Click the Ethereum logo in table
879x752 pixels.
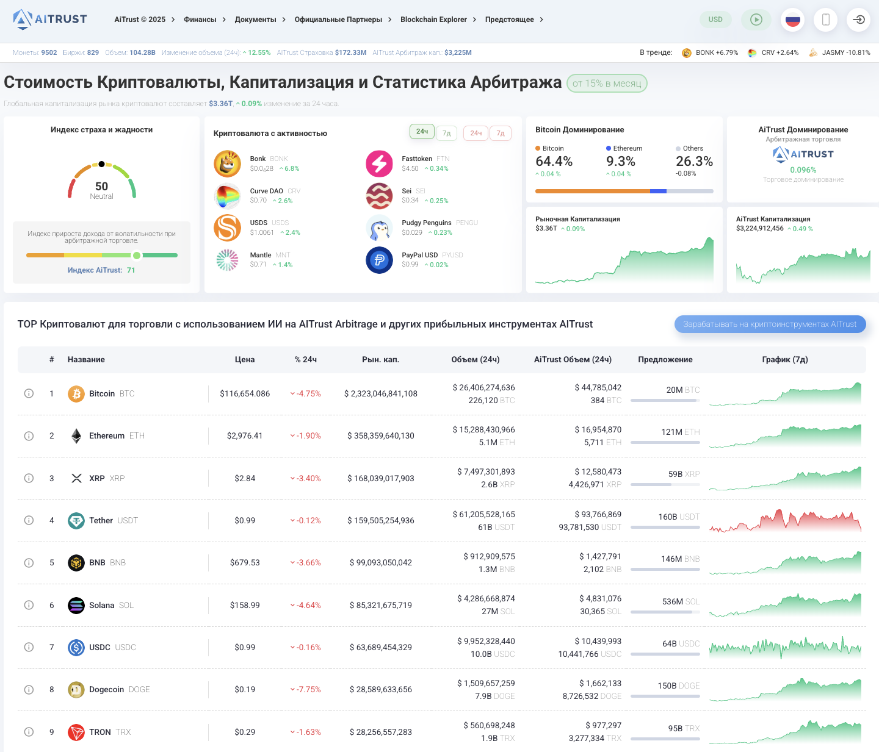click(x=76, y=435)
